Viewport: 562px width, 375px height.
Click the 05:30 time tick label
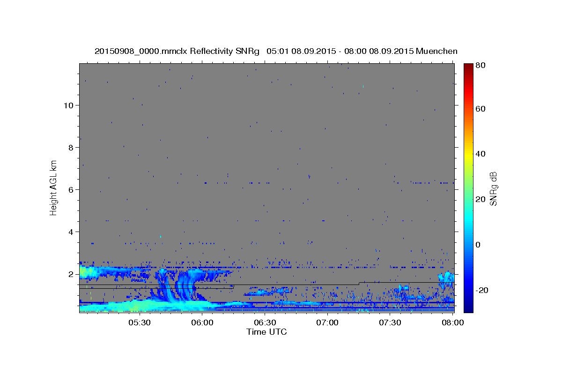[x=140, y=322]
